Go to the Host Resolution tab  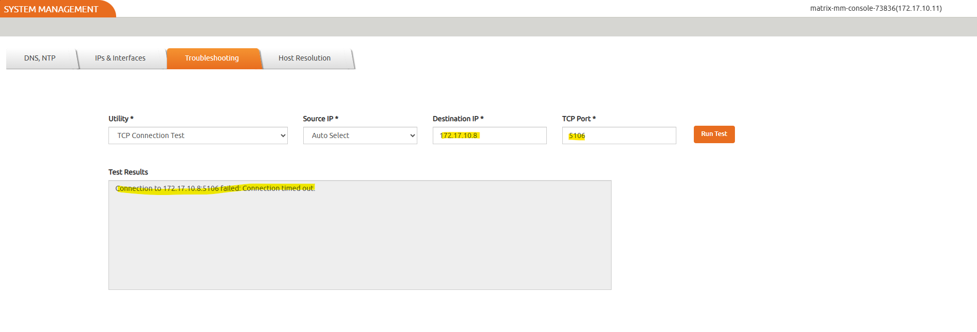[304, 58]
